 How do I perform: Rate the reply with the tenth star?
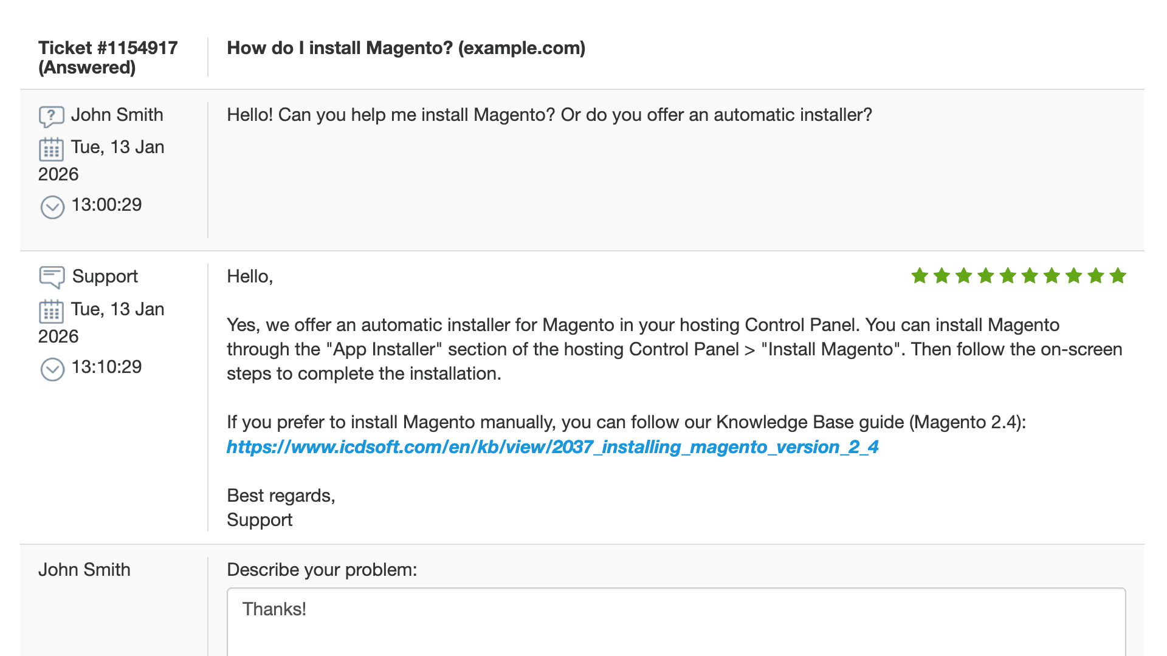[1118, 276]
